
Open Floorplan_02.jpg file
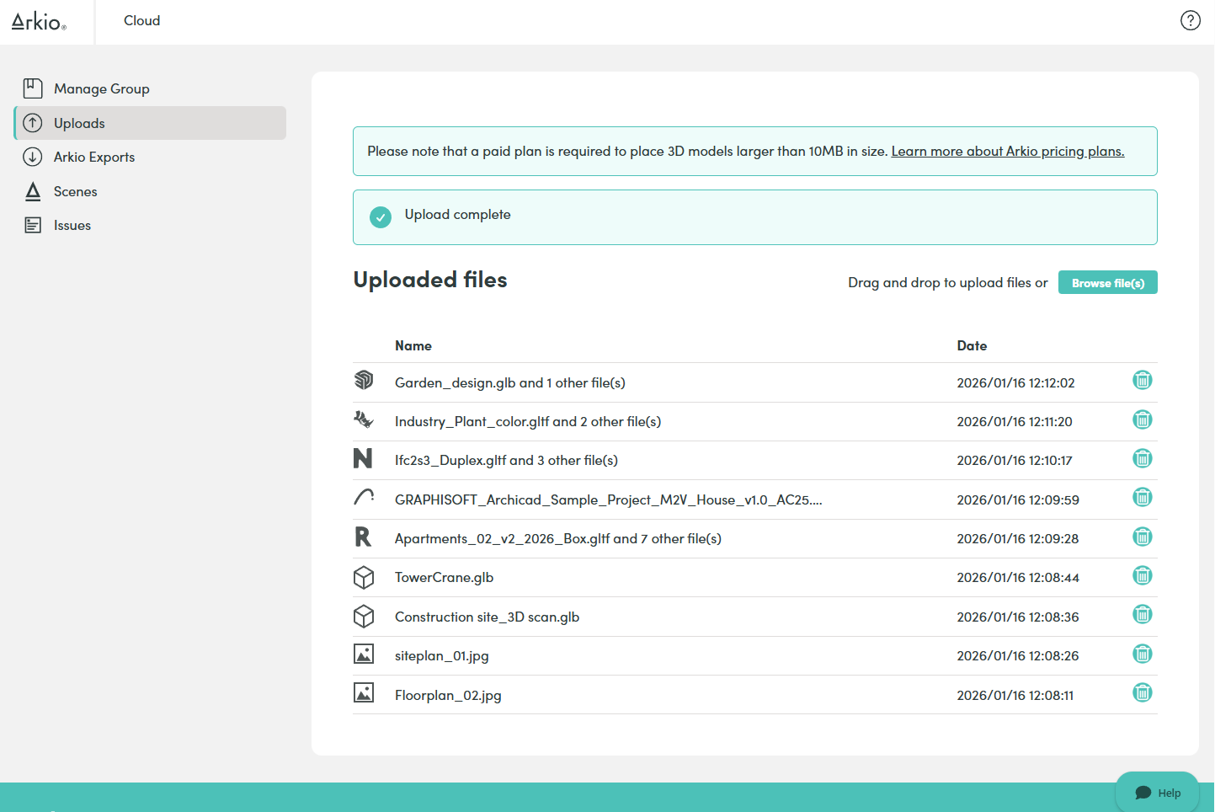(x=448, y=695)
